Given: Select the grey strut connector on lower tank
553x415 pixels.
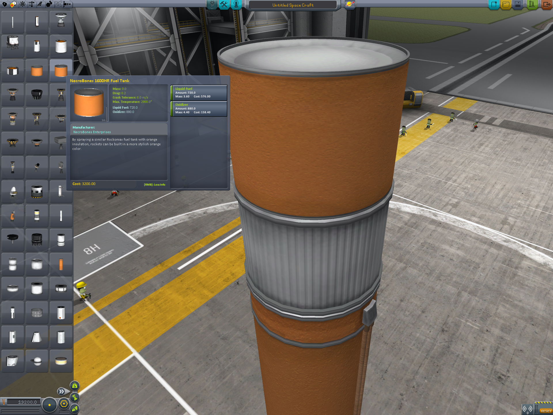Looking at the screenshot, I should coord(370,313).
